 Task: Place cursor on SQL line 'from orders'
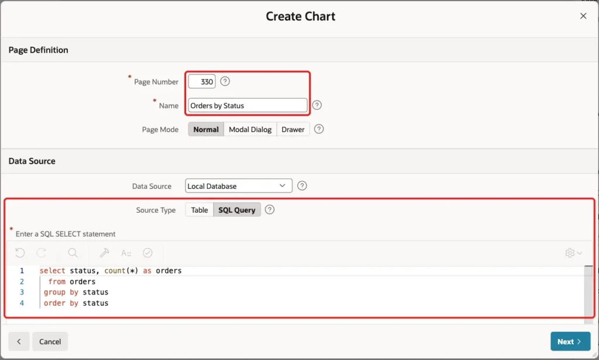coord(72,281)
